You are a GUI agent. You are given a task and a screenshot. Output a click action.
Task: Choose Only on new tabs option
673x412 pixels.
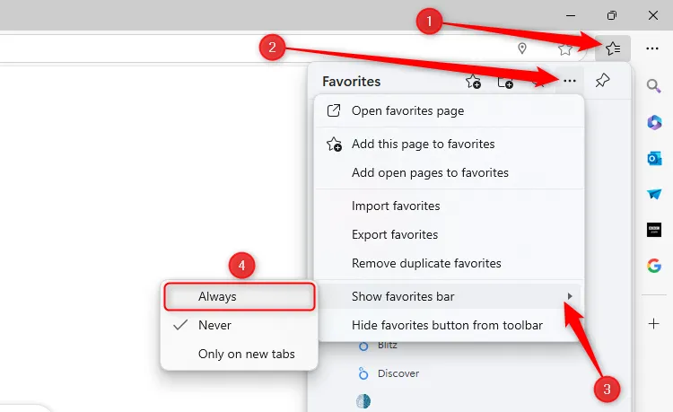(x=246, y=355)
